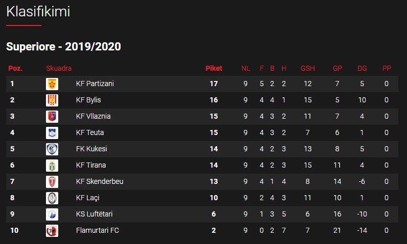
Task: Open the Flamurtari FC crest
Action: [x=52, y=231]
